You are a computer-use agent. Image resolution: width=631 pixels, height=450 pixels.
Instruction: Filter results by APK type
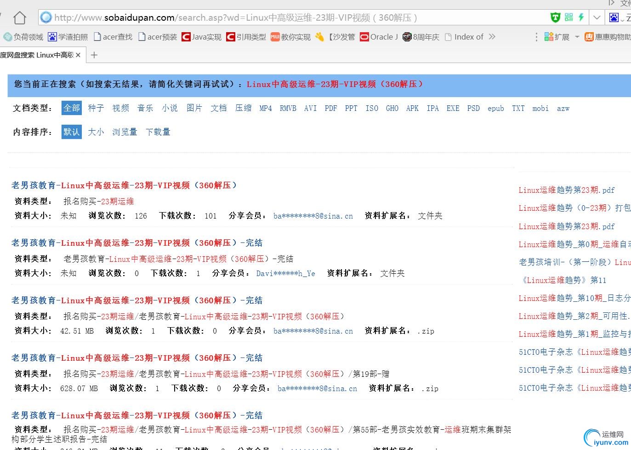(412, 109)
